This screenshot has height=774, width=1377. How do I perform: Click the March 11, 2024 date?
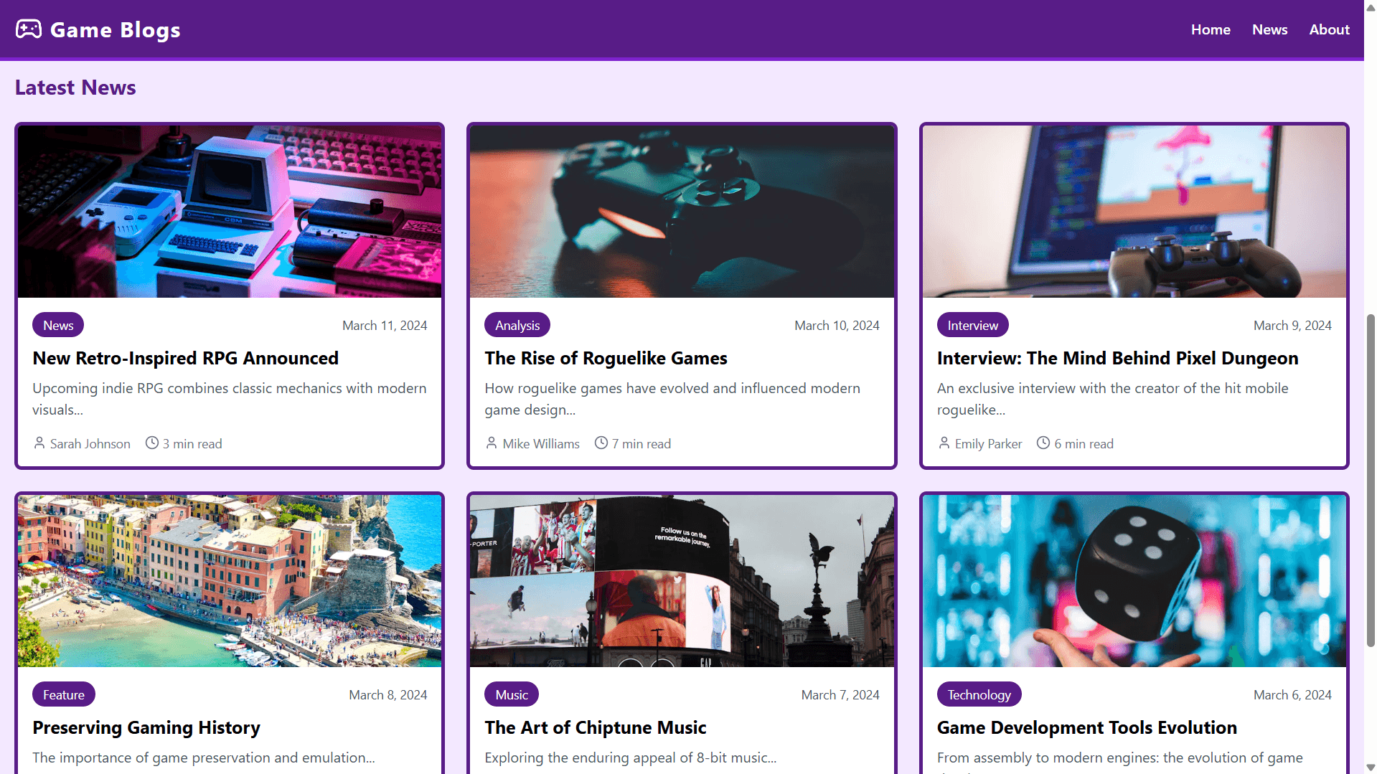[385, 325]
